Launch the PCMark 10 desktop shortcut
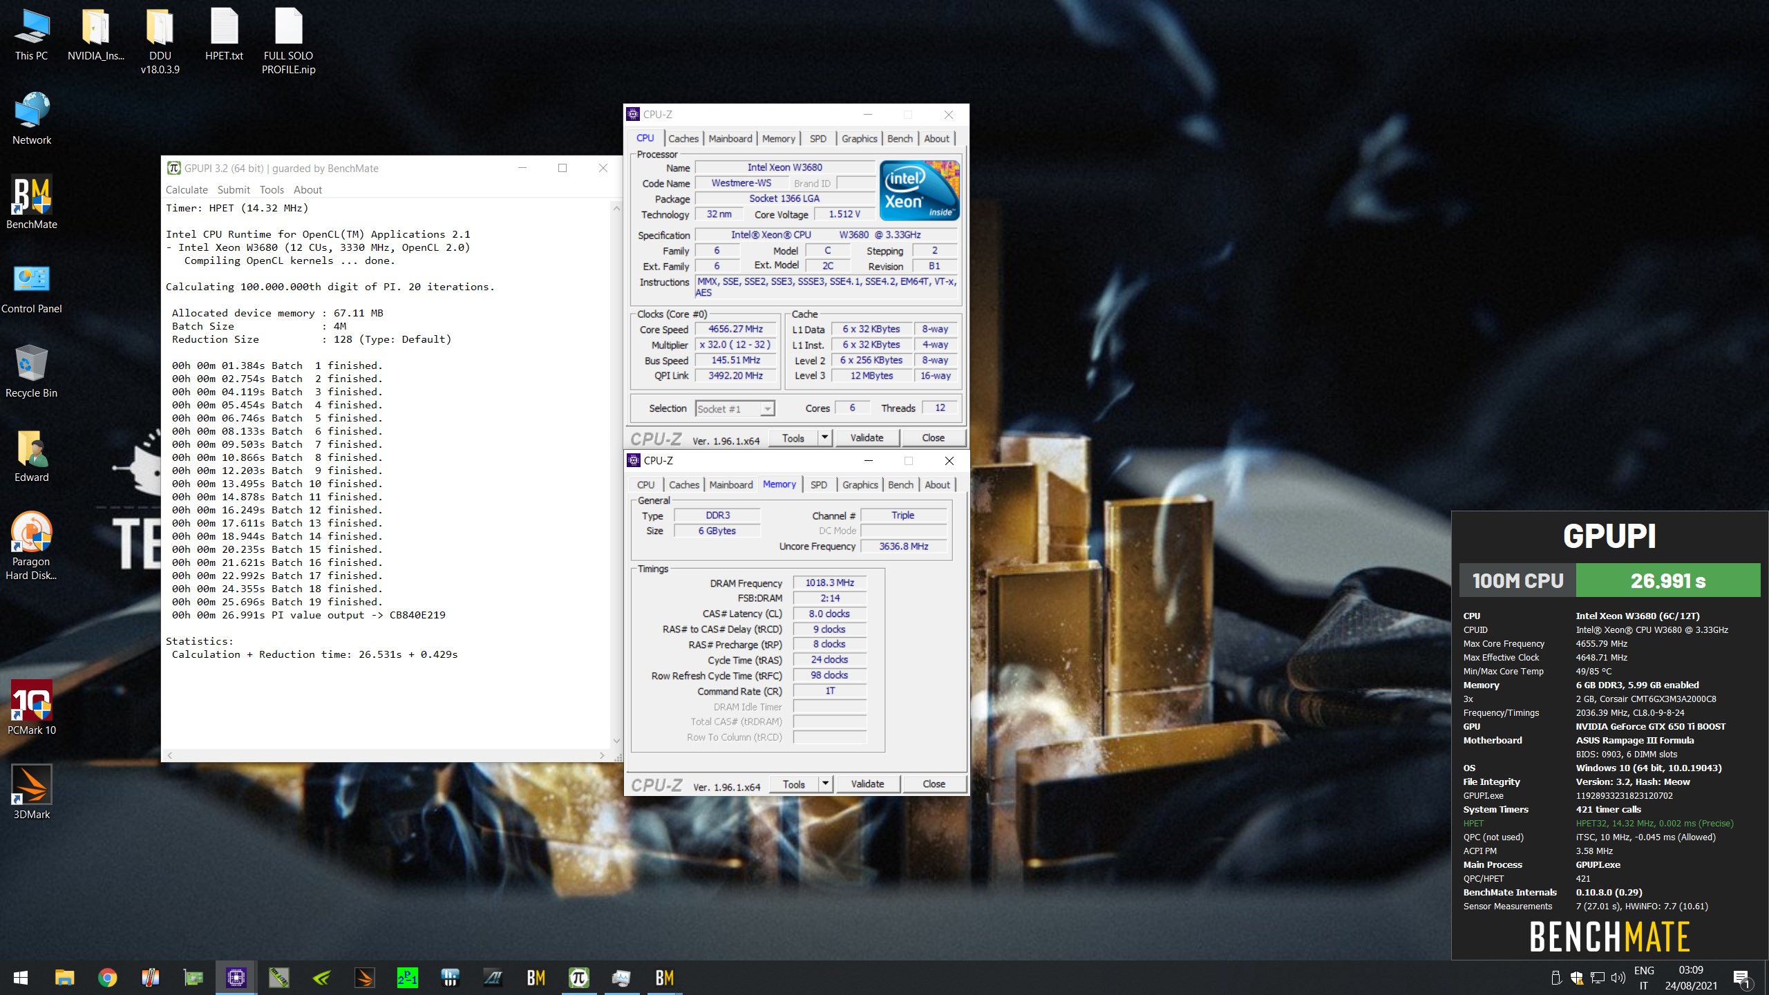The height and width of the screenshot is (995, 1769). pyautogui.click(x=32, y=708)
